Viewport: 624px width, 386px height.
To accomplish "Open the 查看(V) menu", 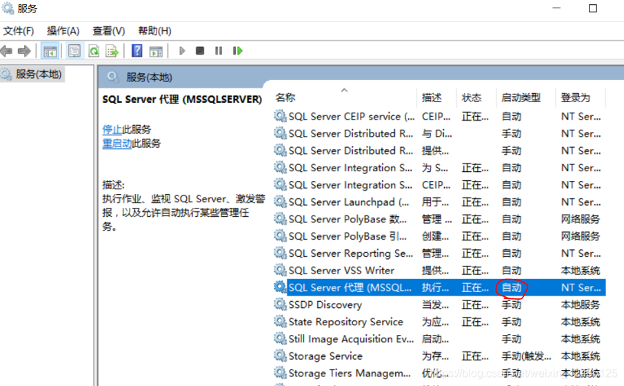I will coord(109,30).
